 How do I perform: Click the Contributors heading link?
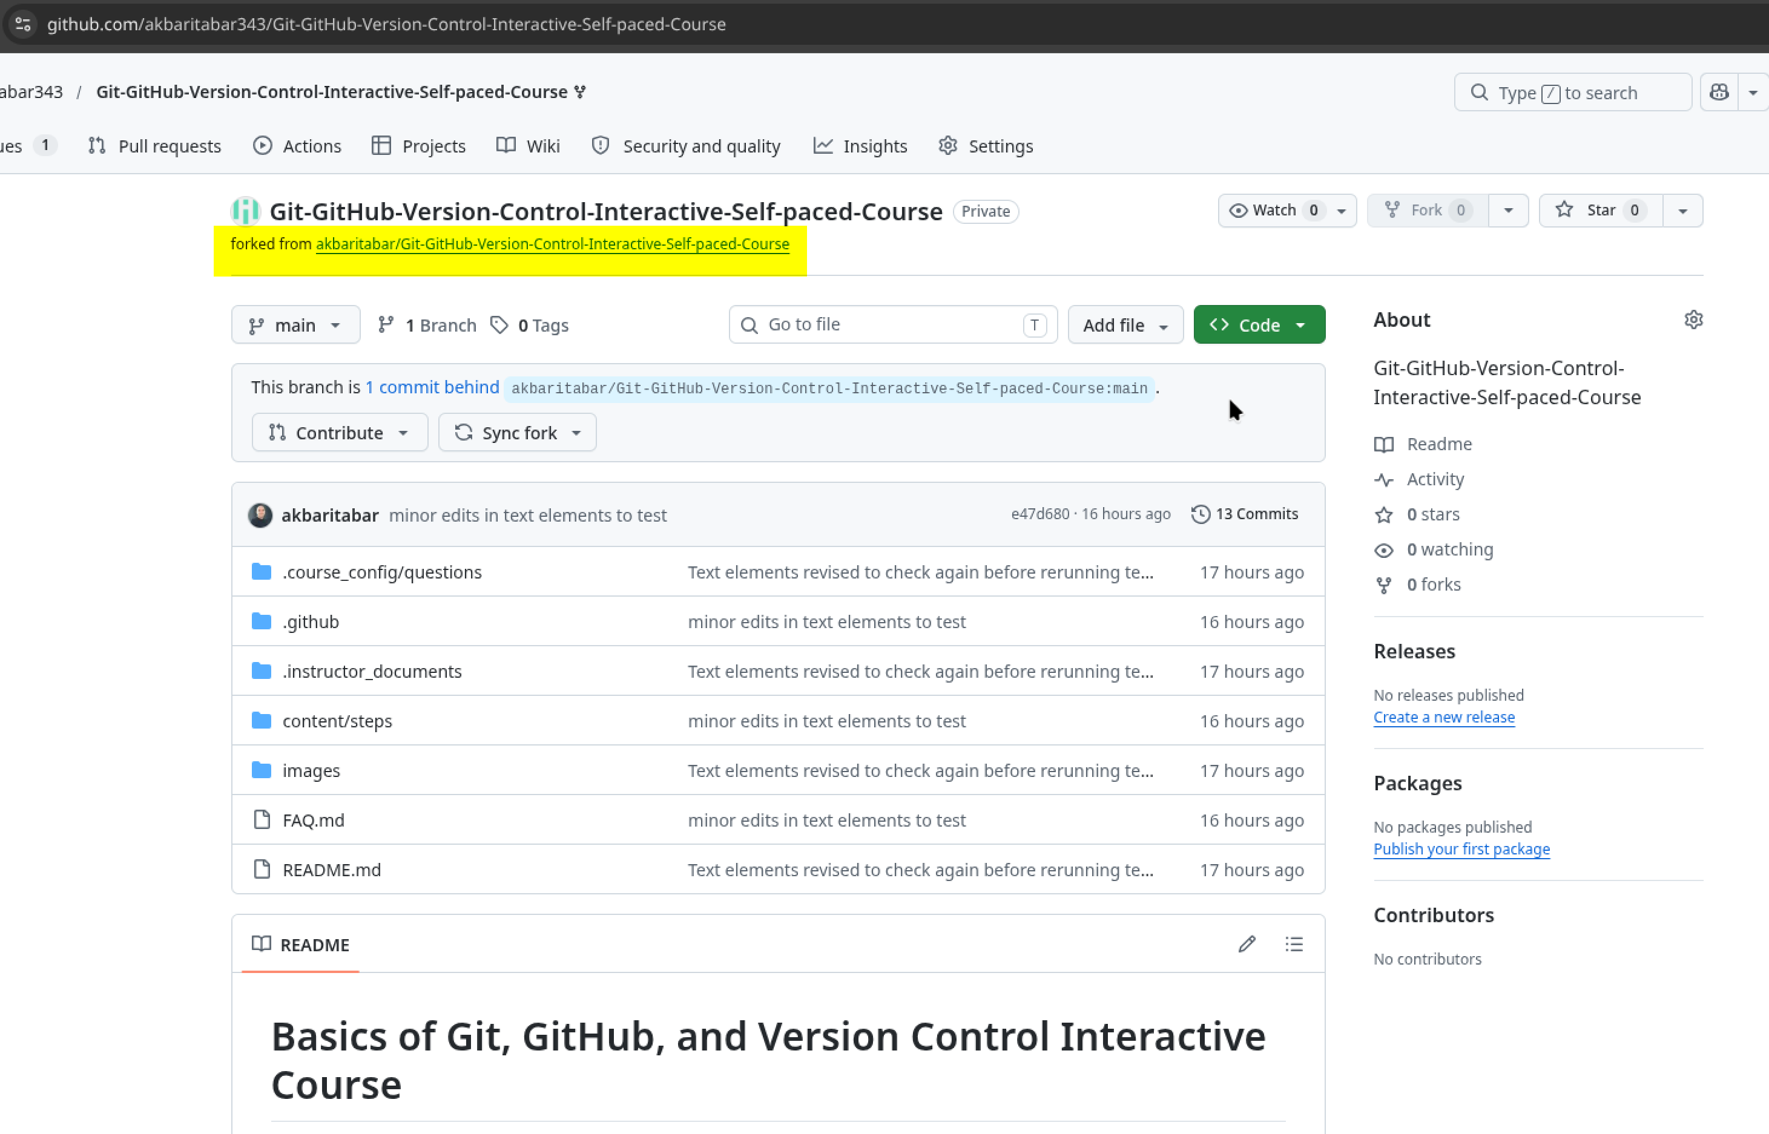click(1434, 916)
